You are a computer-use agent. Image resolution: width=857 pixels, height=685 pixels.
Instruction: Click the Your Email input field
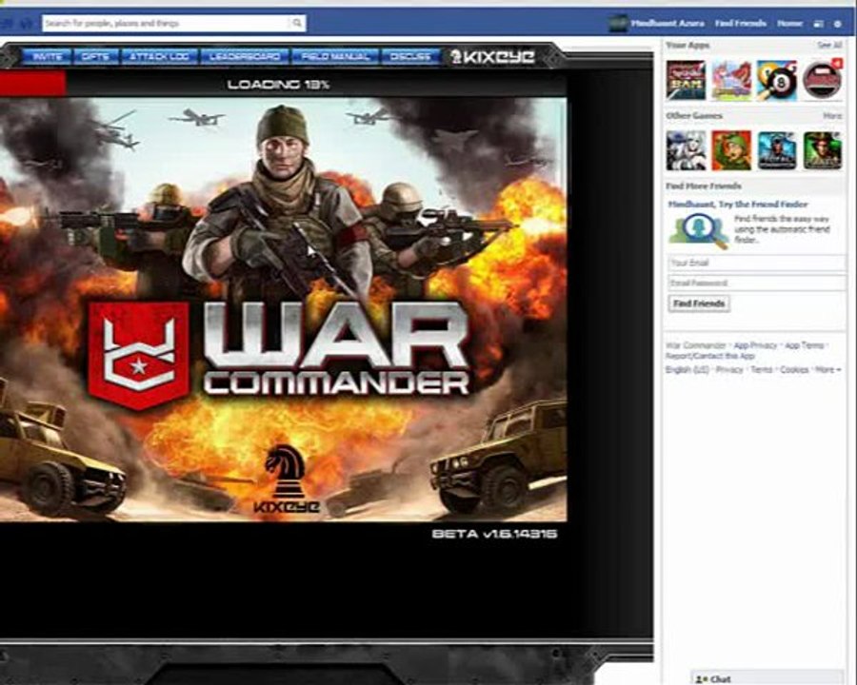756,263
